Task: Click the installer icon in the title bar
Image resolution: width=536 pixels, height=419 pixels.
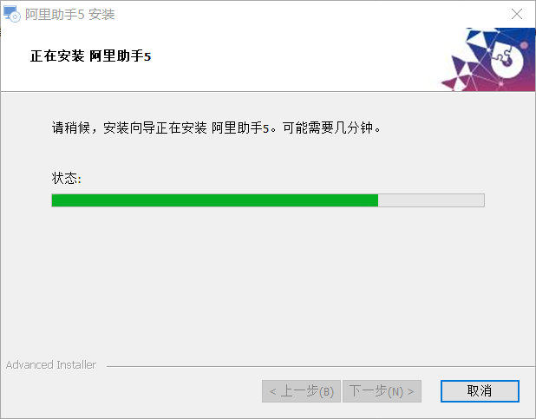Action: (11, 14)
